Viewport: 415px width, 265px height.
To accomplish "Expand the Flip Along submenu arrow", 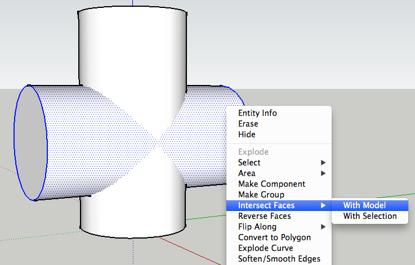I will [x=323, y=227].
